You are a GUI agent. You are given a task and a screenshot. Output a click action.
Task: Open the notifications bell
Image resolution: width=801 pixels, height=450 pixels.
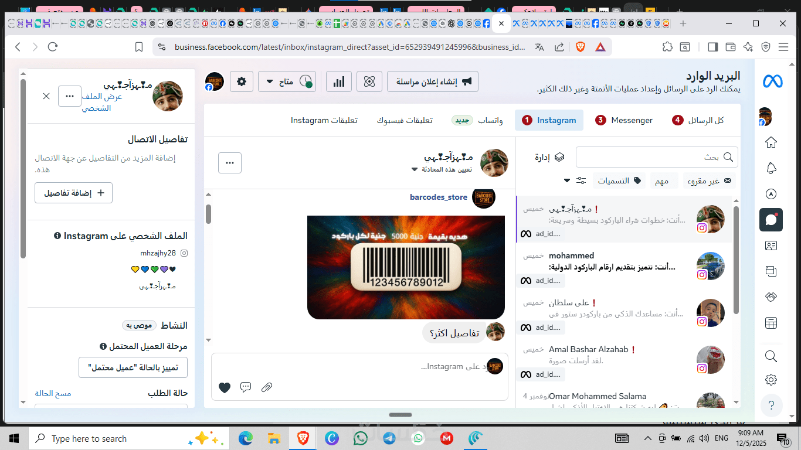(x=771, y=168)
